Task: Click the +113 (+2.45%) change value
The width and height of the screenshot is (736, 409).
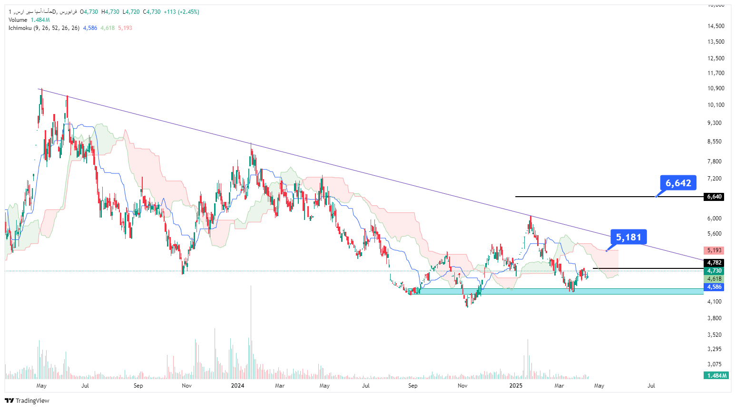Action: point(181,12)
